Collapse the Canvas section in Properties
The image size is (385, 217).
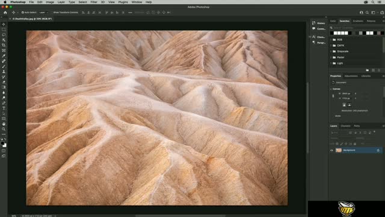click(x=331, y=89)
